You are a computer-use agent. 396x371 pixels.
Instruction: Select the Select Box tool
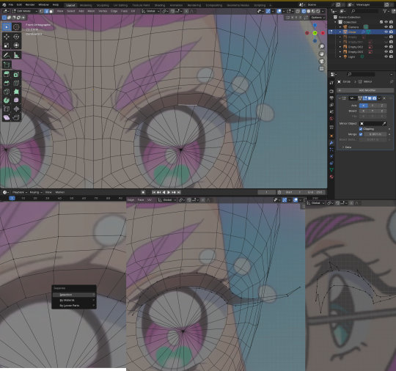(7, 27)
